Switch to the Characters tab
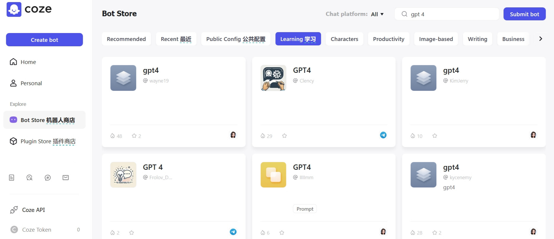The image size is (554, 239). tap(344, 39)
